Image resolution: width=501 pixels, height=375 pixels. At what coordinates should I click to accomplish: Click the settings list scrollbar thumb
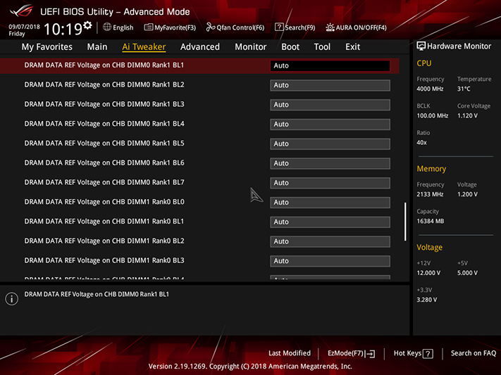[x=405, y=222]
